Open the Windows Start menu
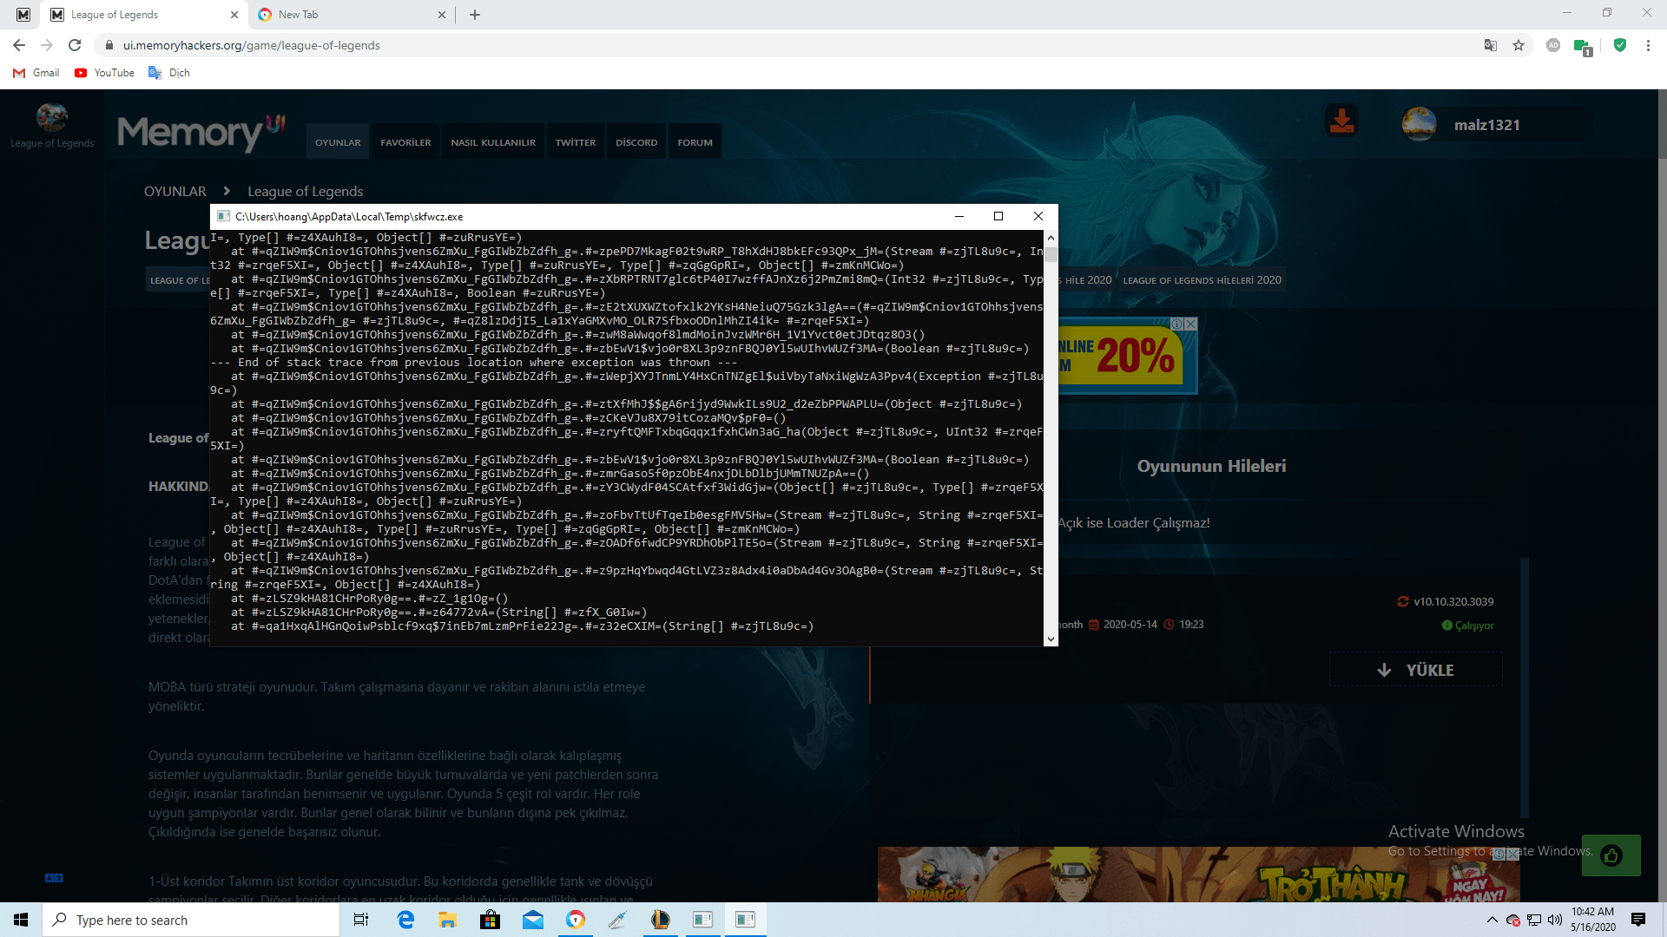This screenshot has width=1667, height=937. (21, 920)
